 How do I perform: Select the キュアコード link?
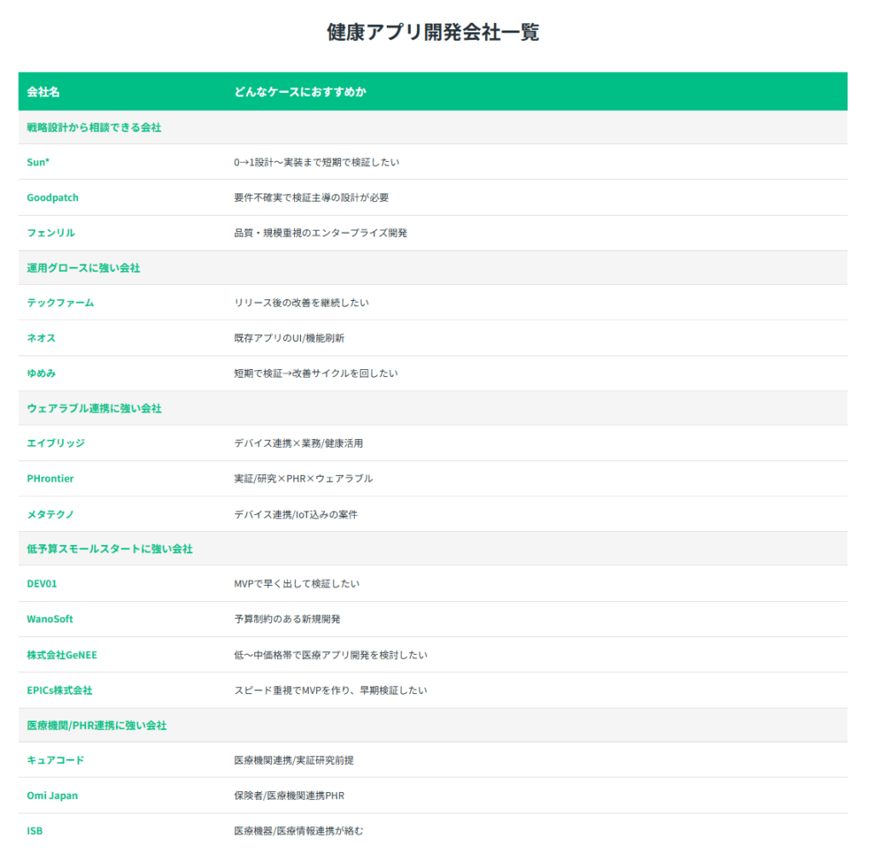[x=55, y=760]
